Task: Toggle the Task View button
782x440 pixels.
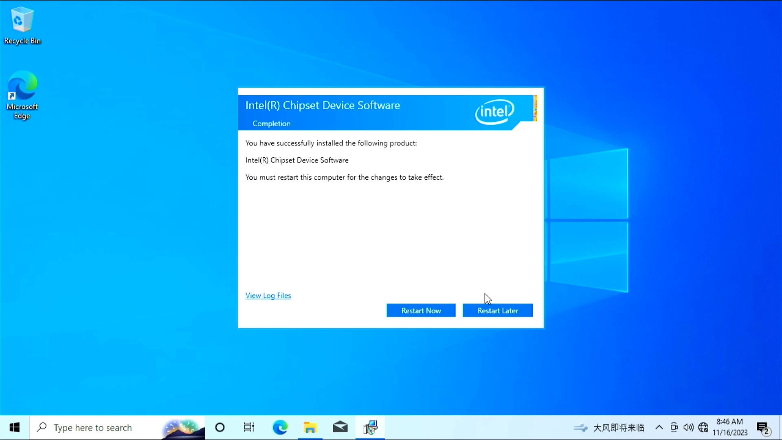Action: click(249, 427)
